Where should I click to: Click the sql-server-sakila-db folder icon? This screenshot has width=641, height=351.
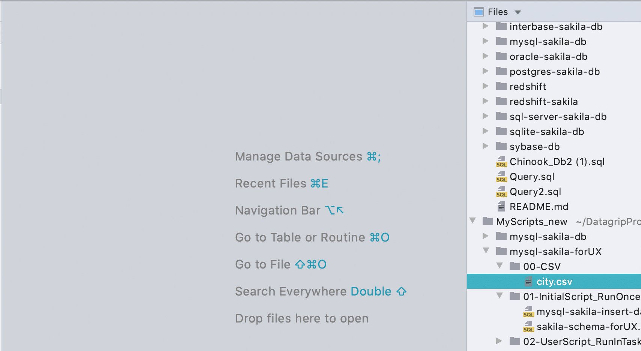(501, 116)
